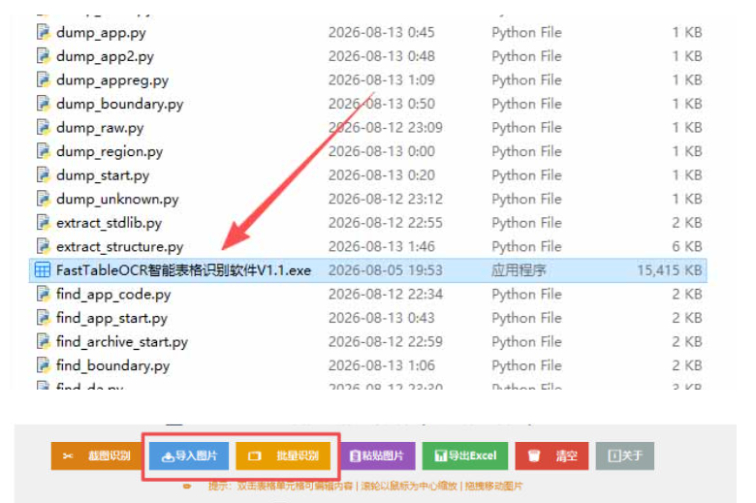Start 批量识别 batch recognition
Viewport: 756px width, 503px height.
(283, 456)
